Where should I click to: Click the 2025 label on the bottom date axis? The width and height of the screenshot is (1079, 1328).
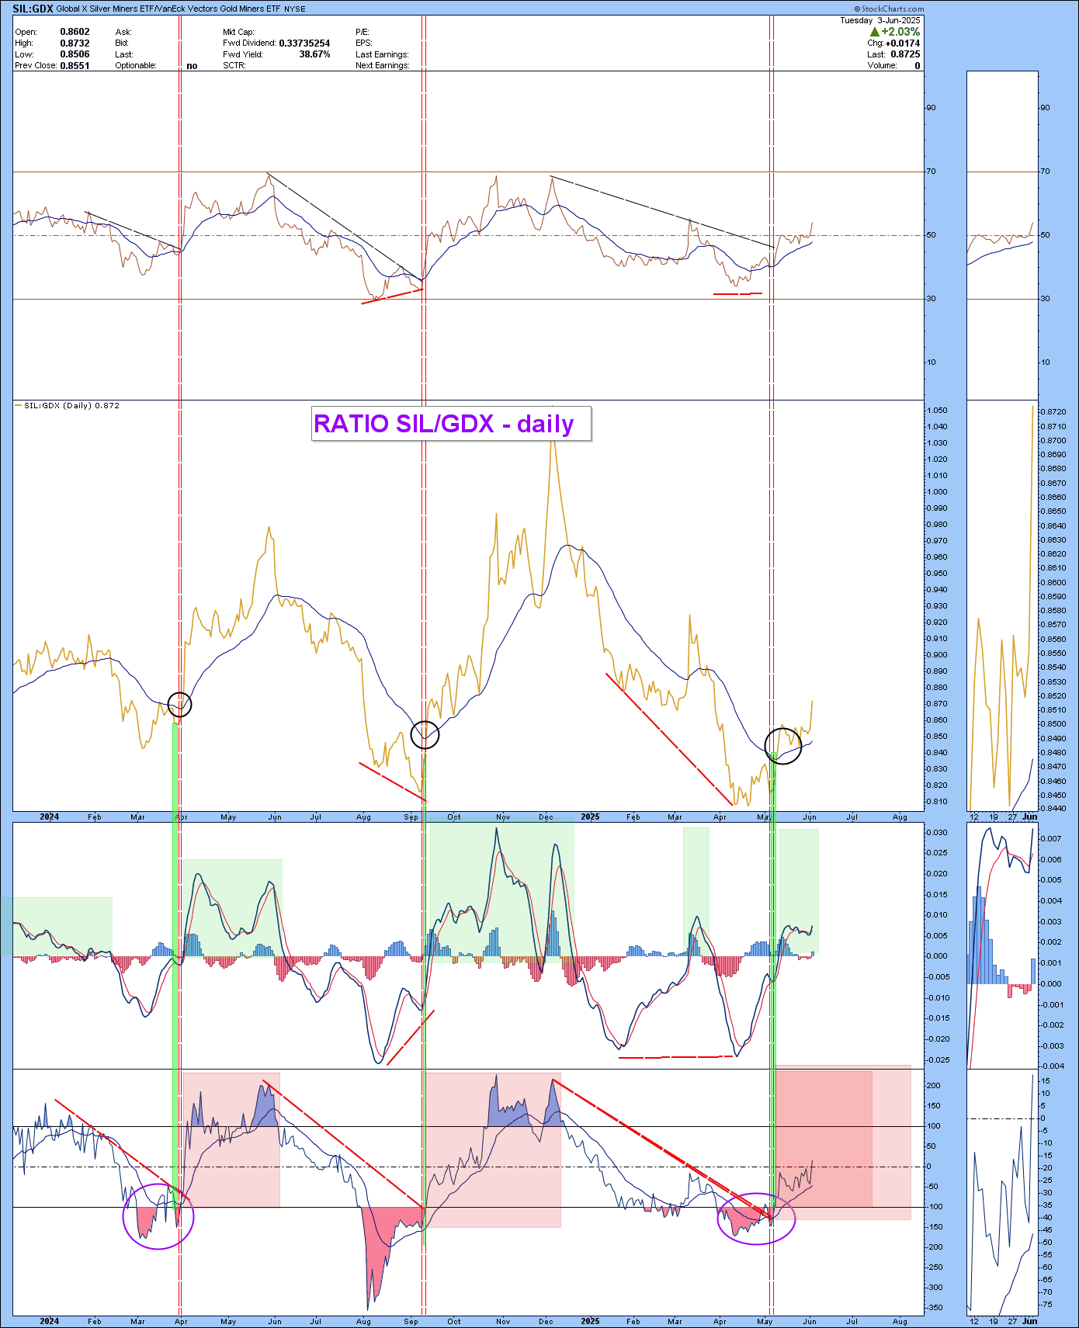[x=590, y=1321]
